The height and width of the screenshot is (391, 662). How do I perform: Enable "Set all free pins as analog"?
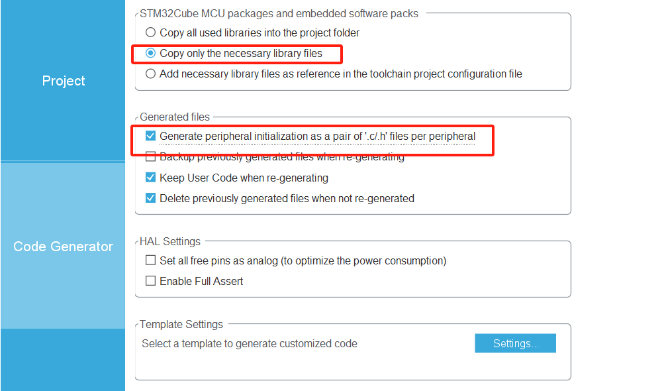pyautogui.click(x=150, y=260)
